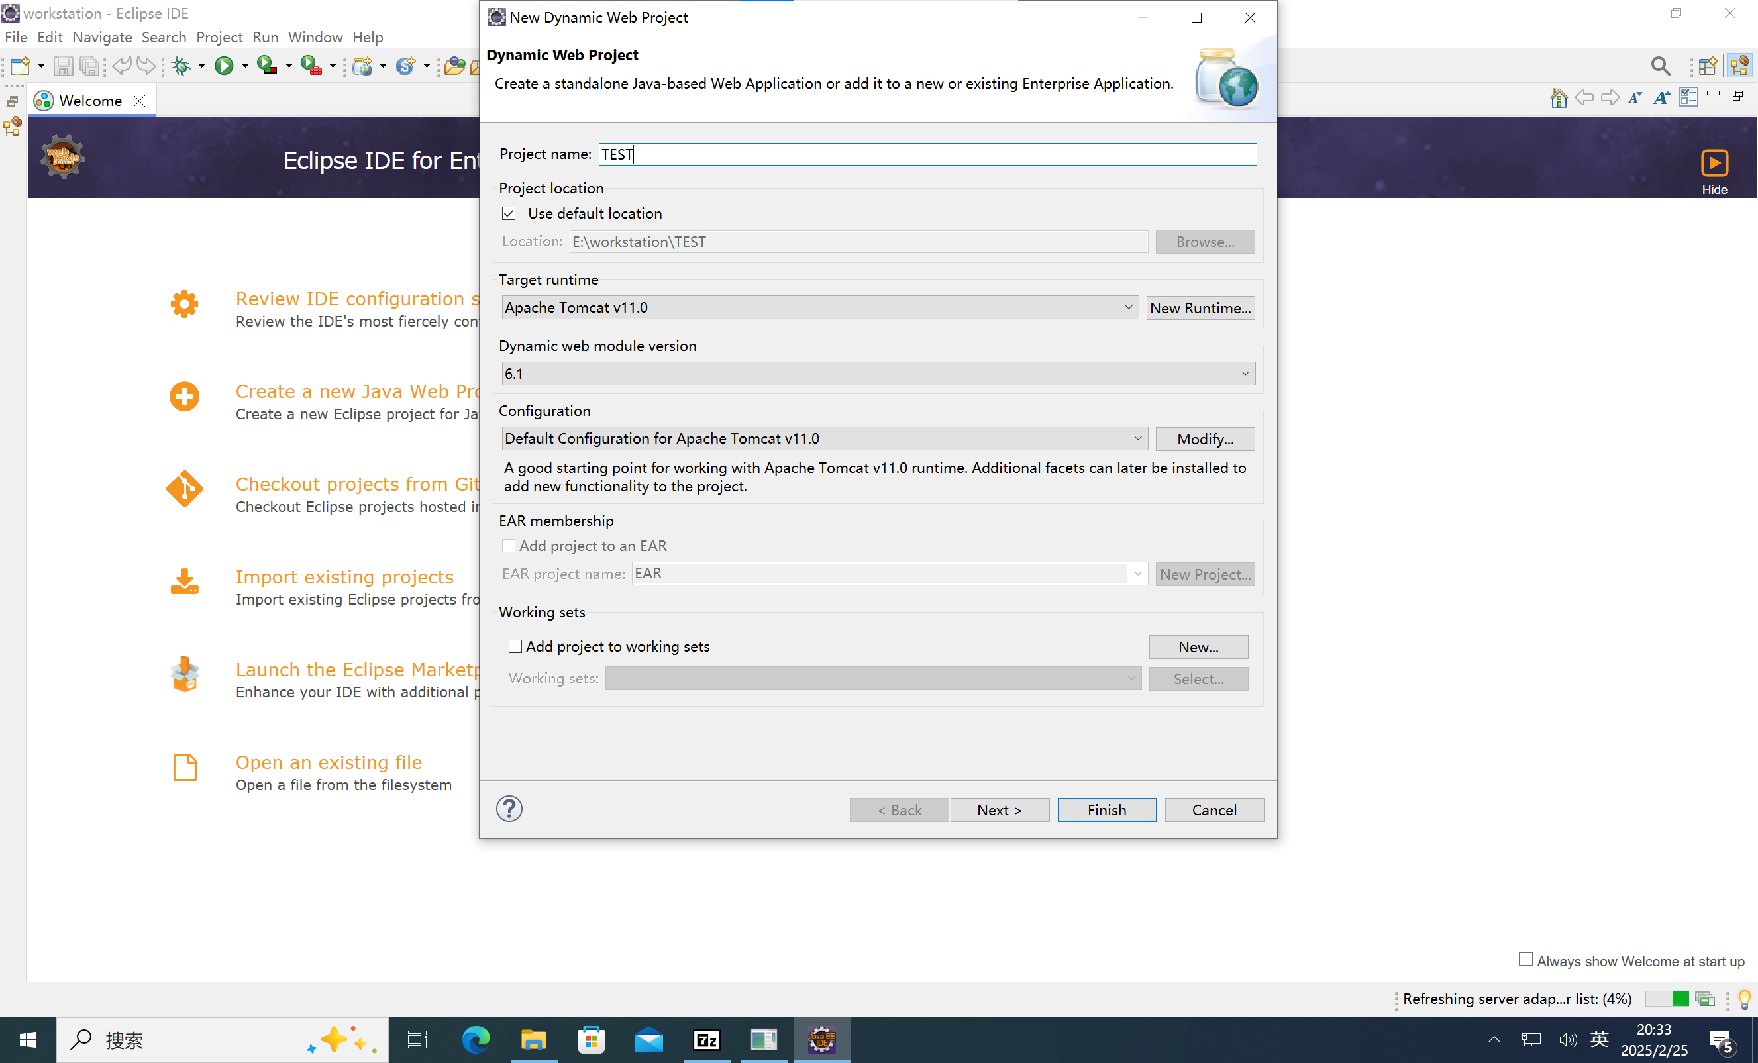Image resolution: width=1758 pixels, height=1063 pixels.
Task: Enable Add project to working sets
Action: (x=515, y=646)
